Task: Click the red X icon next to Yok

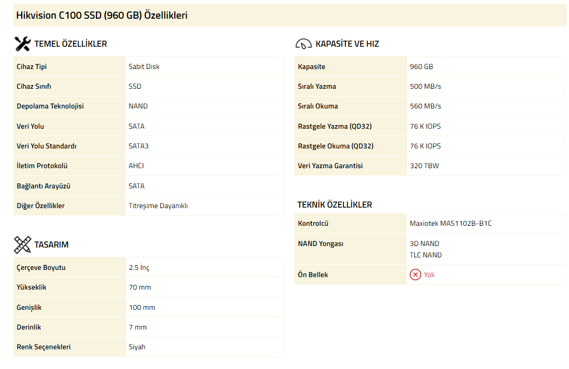Action: tap(415, 275)
